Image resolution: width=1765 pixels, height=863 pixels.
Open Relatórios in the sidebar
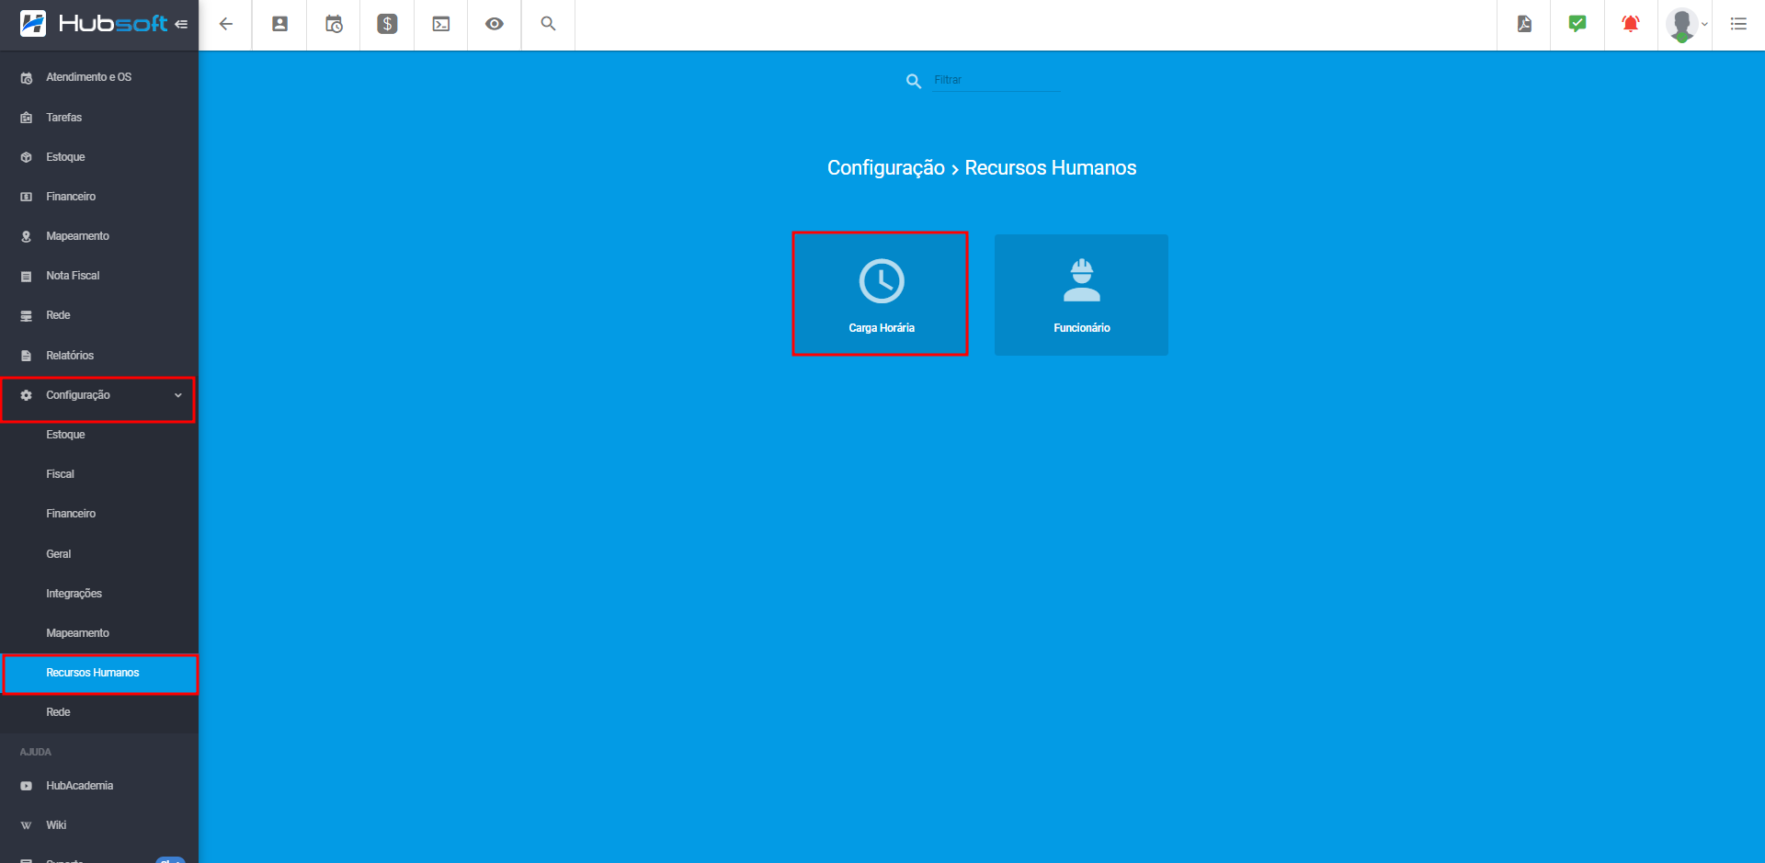99,356
